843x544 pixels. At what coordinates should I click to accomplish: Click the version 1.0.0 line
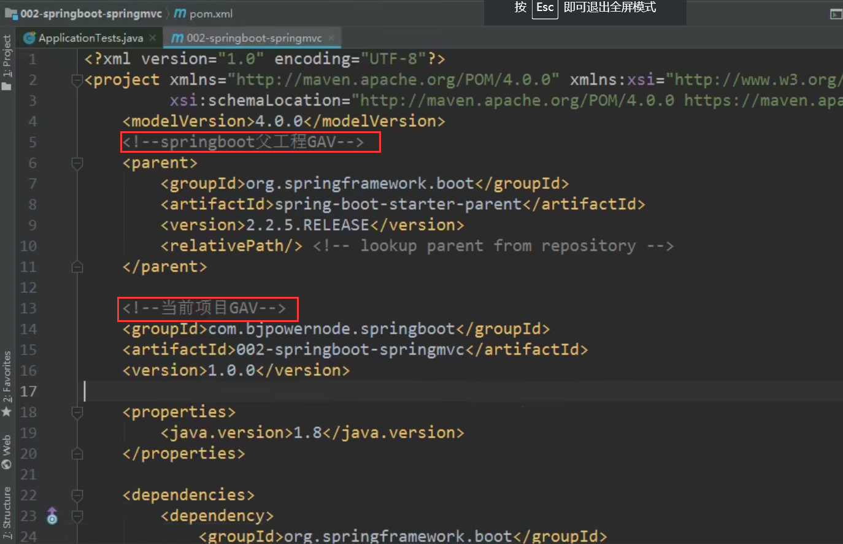click(x=236, y=370)
